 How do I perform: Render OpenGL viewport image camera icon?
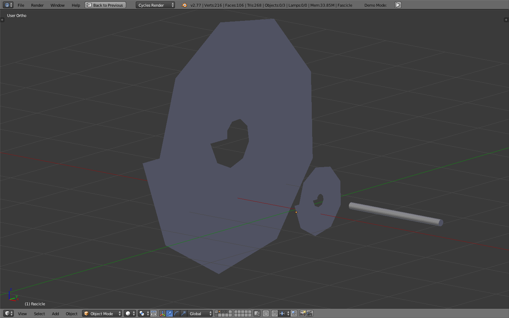[x=303, y=313]
